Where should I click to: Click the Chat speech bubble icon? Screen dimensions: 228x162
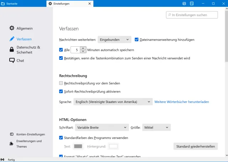click(12, 60)
